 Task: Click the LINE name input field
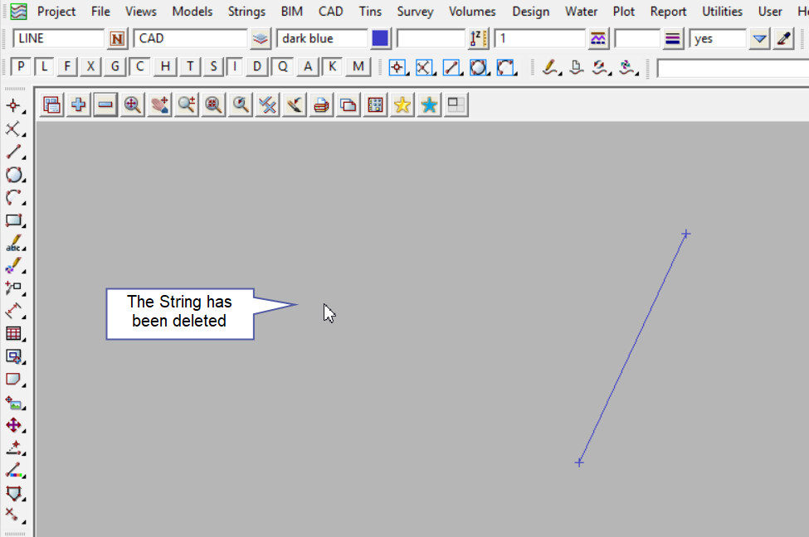click(59, 39)
